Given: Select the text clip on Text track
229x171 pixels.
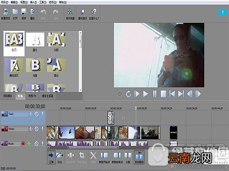Looking at the screenshot, I should coord(111,118).
